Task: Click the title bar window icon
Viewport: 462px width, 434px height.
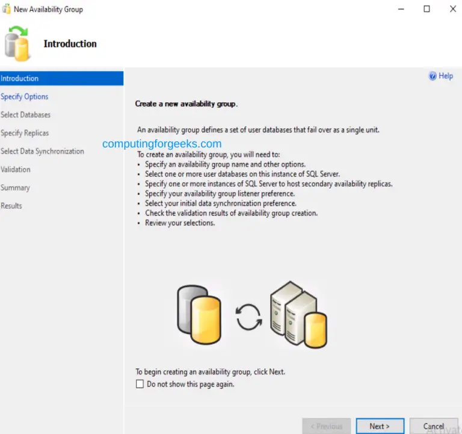Action: [7, 9]
